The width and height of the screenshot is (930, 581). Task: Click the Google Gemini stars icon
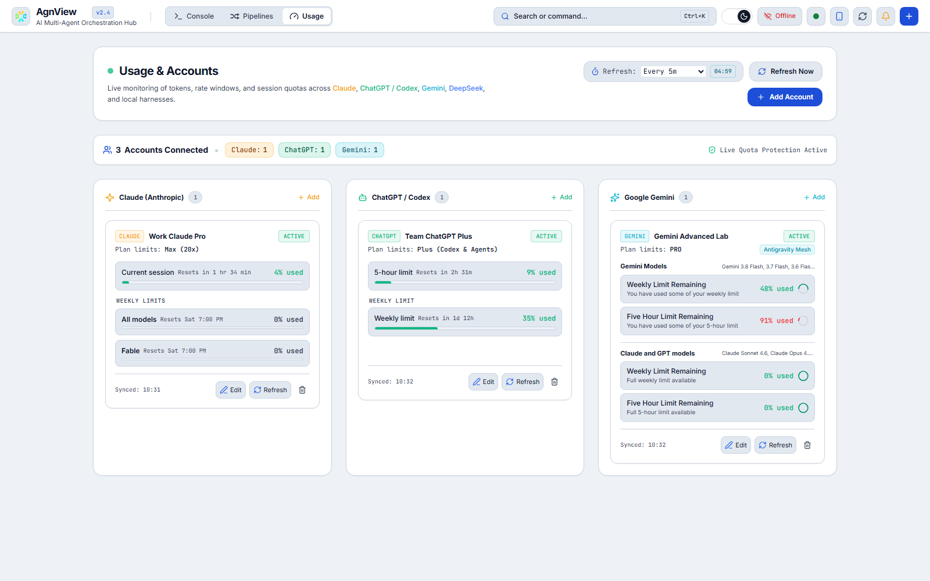[615, 198]
